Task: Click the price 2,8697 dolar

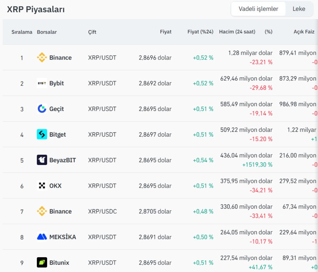Action: point(155,135)
